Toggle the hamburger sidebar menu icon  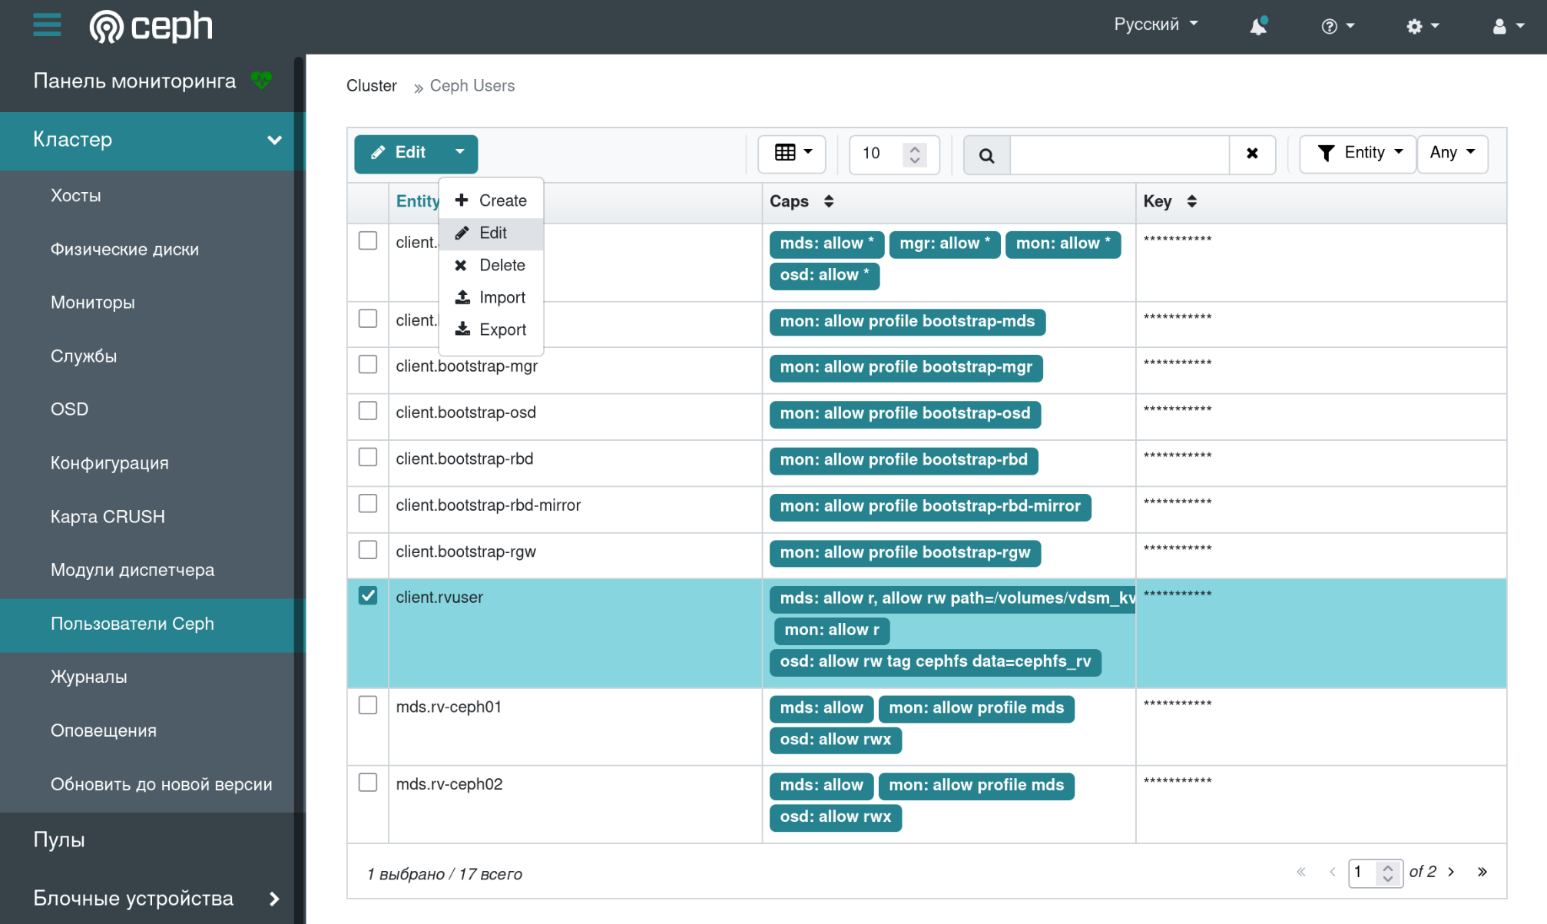point(47,25)
